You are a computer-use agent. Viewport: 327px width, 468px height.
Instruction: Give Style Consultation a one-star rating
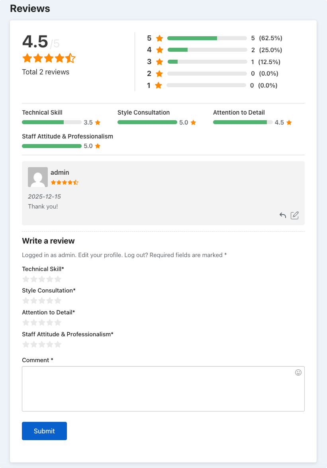(x=26, y=300)
